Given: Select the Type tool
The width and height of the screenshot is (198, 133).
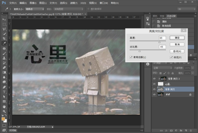Looking at the screenshot, I should [x=4, y=92].
